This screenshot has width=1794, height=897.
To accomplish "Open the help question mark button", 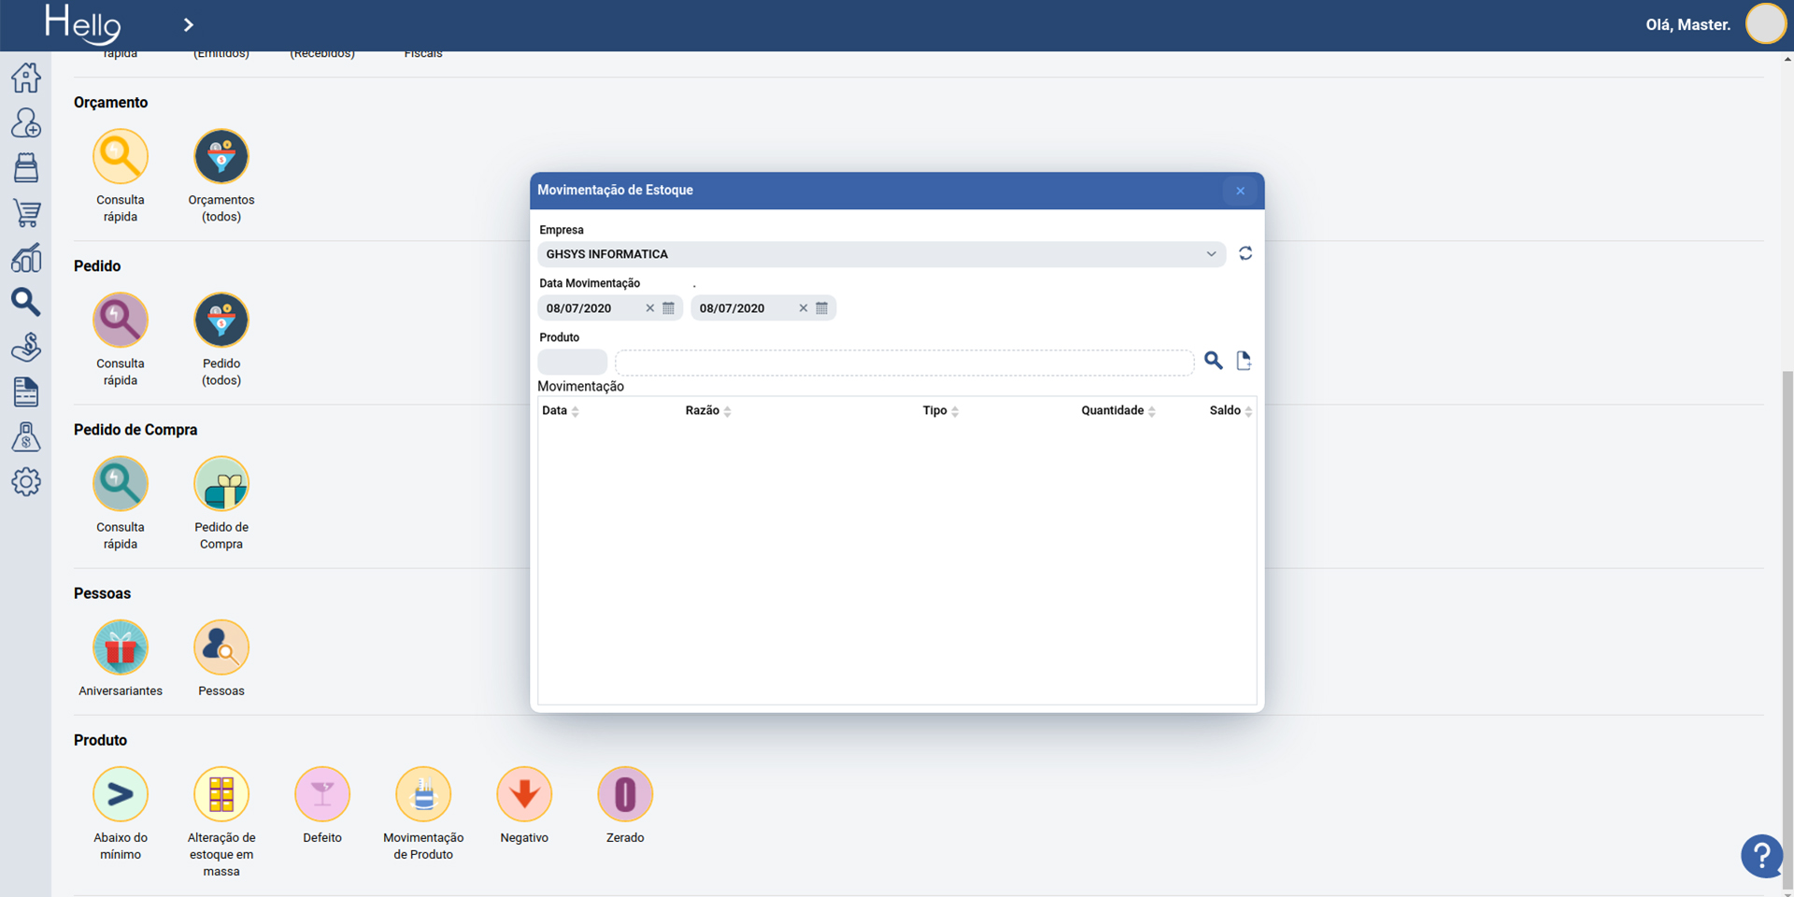I will [x=1761, y=855].
